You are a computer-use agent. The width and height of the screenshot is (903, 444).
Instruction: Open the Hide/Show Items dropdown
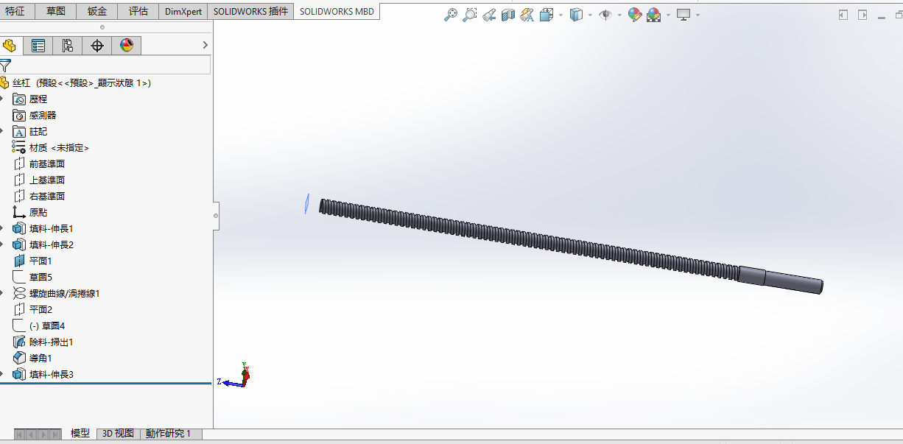coord(619,15)
